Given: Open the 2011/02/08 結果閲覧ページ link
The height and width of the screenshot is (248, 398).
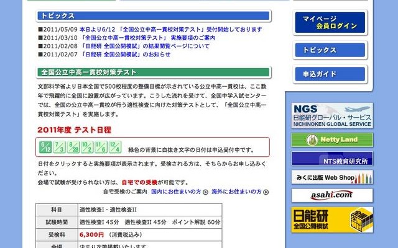Looking at the screenshot, I should coord(144,46).
